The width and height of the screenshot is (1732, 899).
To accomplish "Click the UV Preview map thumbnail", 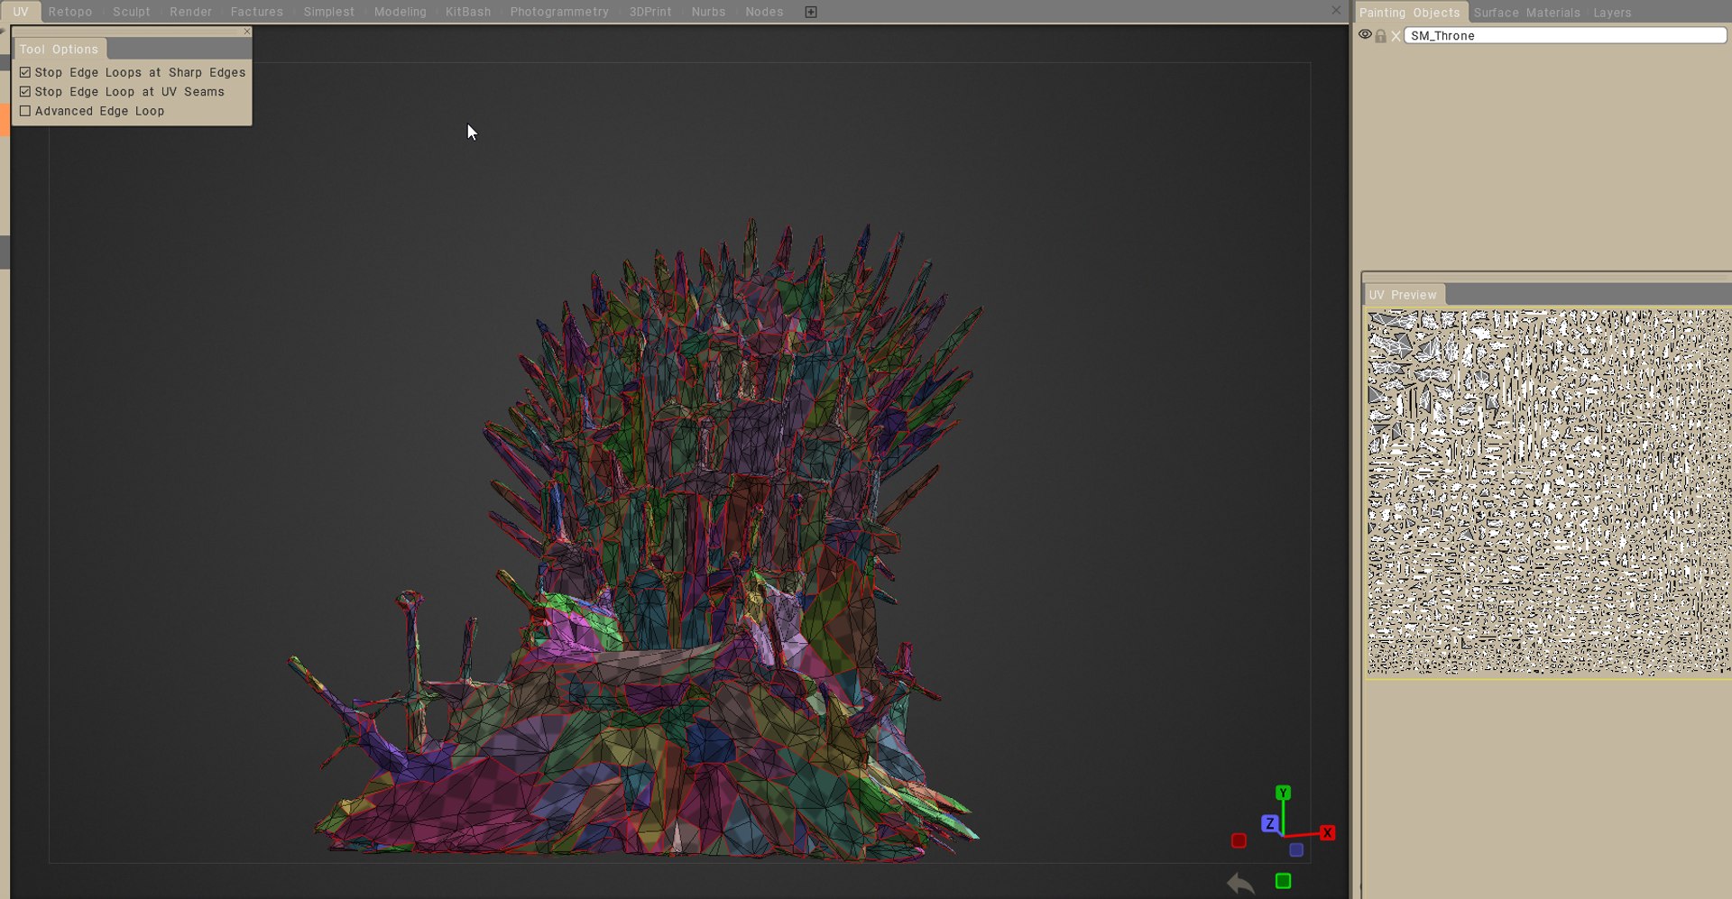I will [1548, 492].
